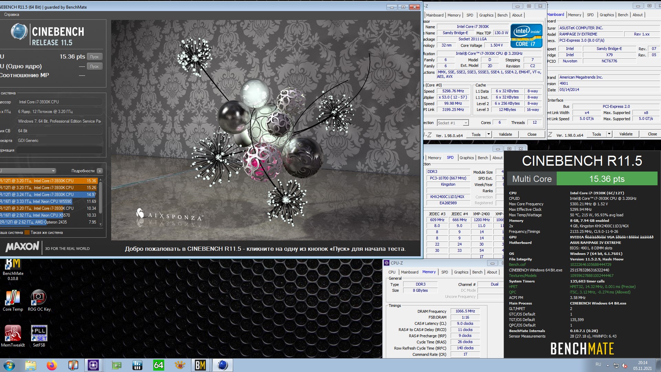Open Tools dropdown arrow in CPU tab window
This screenshot has width=661, height=372.
tap(488, 135)
